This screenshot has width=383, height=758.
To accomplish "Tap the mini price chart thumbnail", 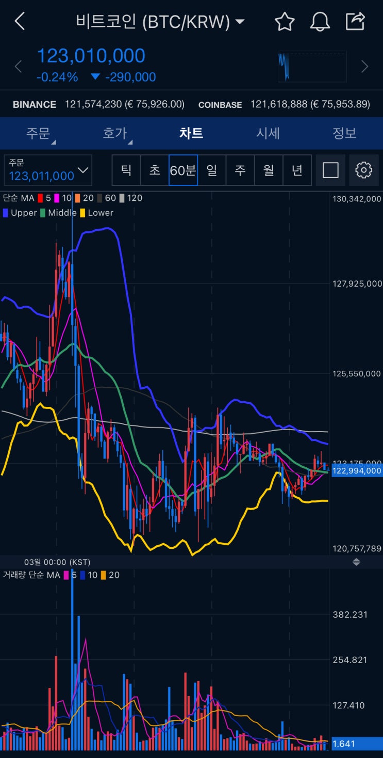I will click(312, 67).
